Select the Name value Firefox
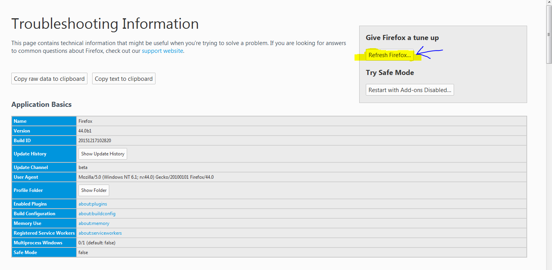 pyautogui.click(x=85, y=121)
